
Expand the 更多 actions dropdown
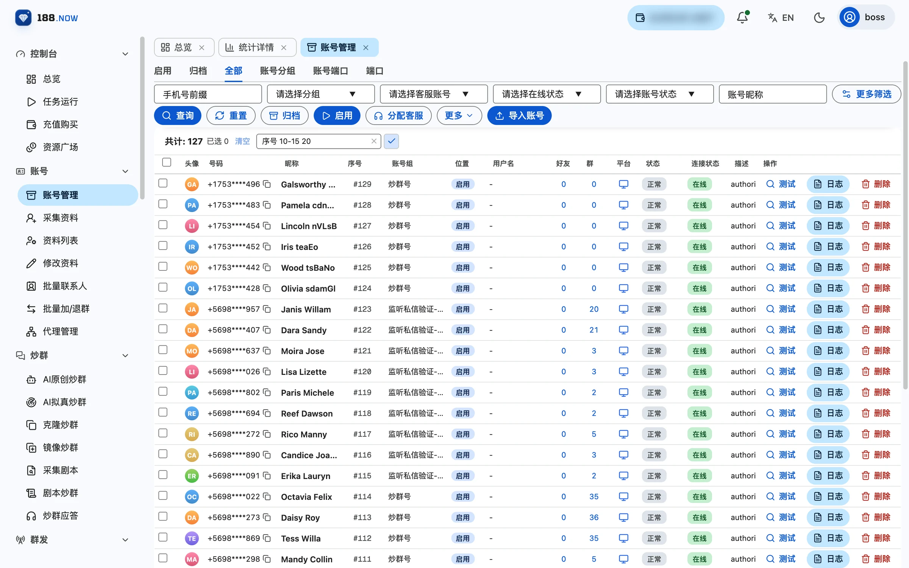click(x=459, y=115)
